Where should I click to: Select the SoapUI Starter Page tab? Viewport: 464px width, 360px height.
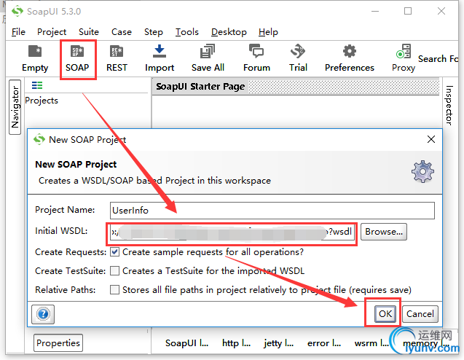click(200, 87)
